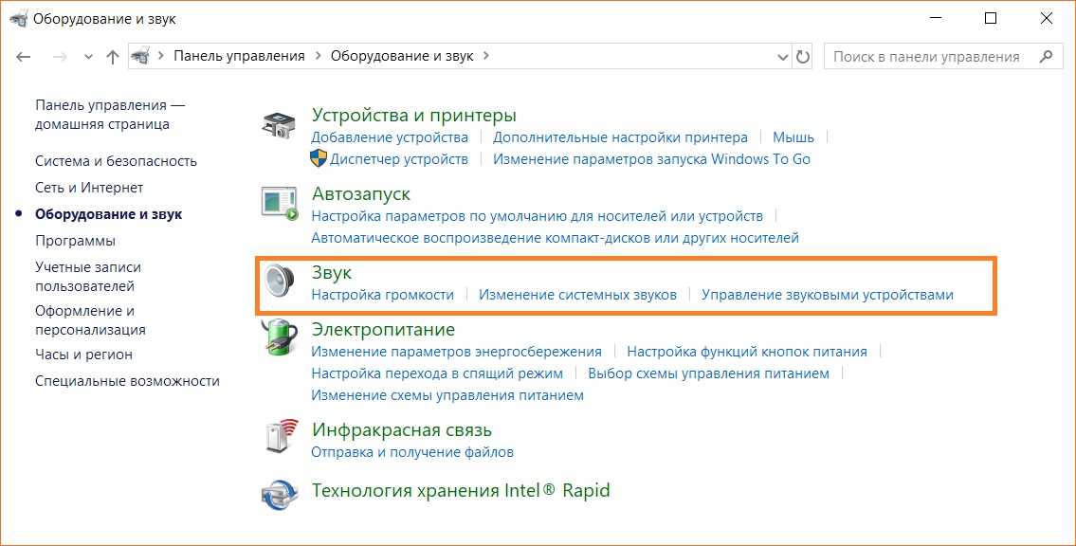Click 'Управление звуковыми устройствами' link
The height and width of the screenshot is (546, 1076).
(827, 295)
